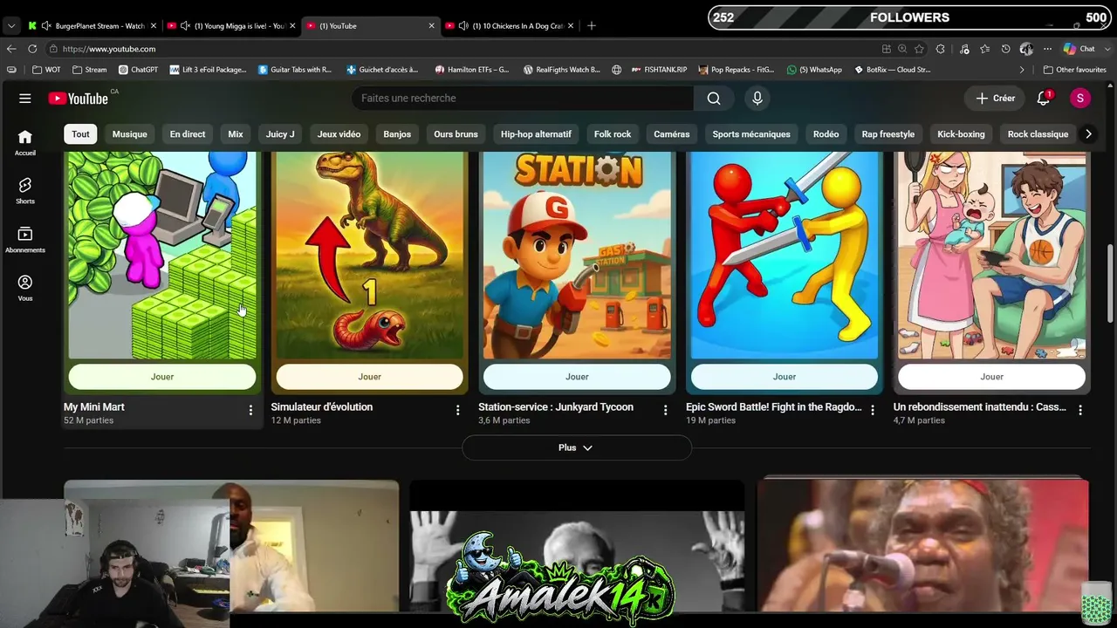
Task: Open Copilot Chat in the toolbar
Action: tap(1079, 49)
